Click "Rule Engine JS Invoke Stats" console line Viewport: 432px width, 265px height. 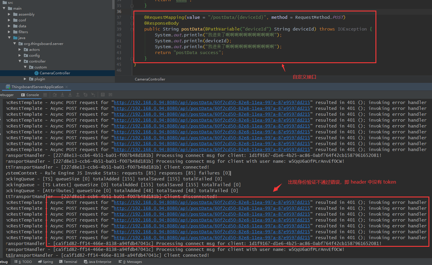(x=118, y=173)
